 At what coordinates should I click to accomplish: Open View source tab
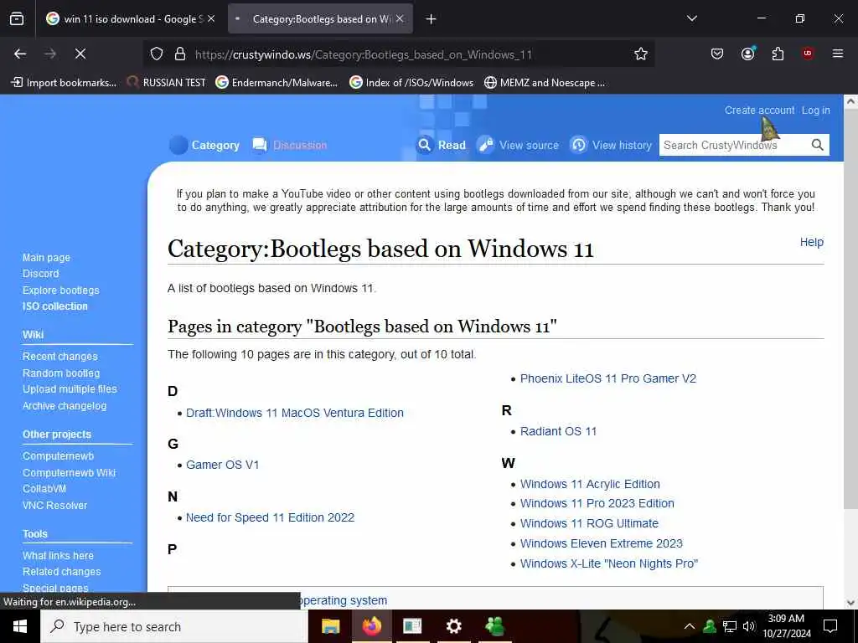(x=518, y=145)
